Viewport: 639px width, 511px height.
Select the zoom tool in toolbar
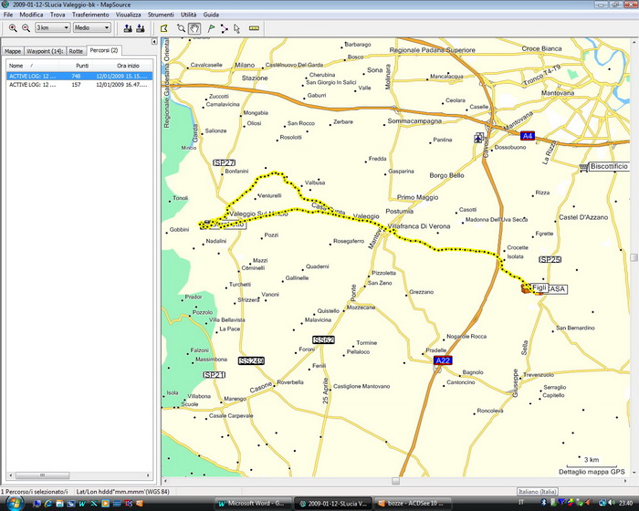pyautogui.click(x=181, y=28)
